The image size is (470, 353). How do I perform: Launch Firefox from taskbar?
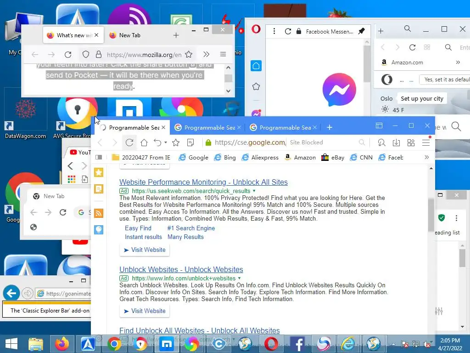(x=62, y=344)
